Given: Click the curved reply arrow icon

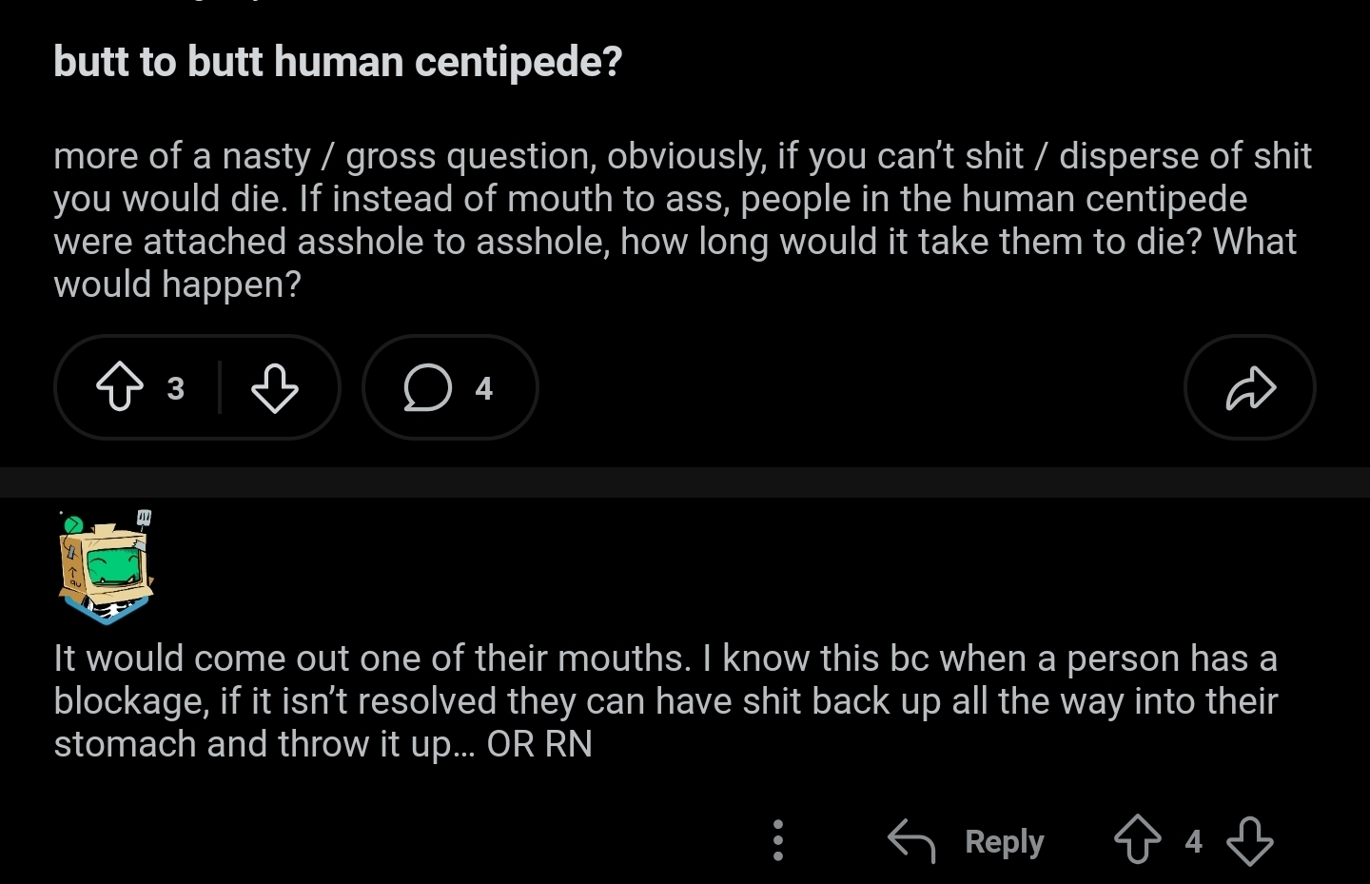Looking at the screenshot, I should pos(911,840).
